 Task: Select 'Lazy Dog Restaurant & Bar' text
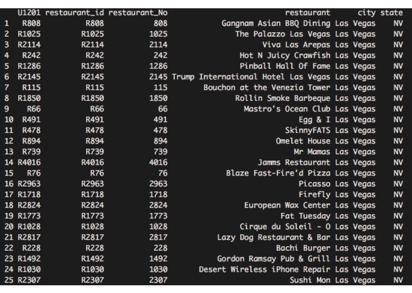tap(273, 238)
